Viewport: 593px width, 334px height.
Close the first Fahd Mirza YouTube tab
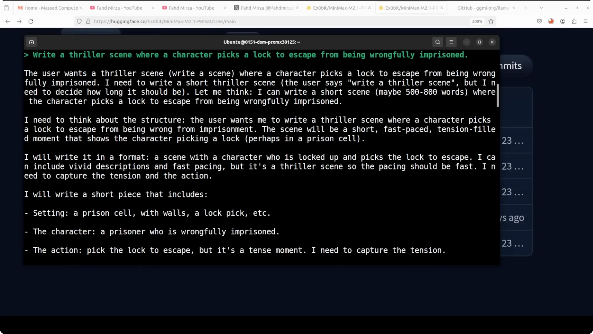click(153, 8)
